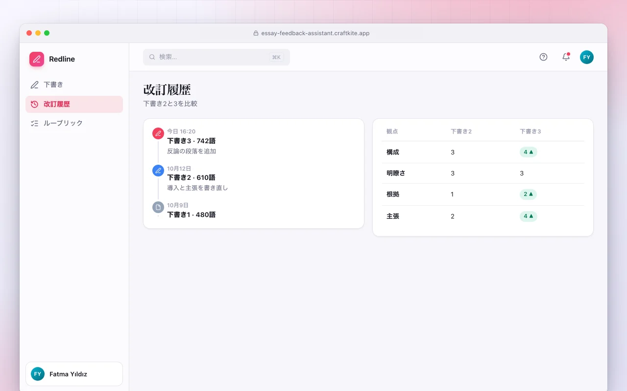Screen dimensions: 627x391
Task: Click the 10月9日 date label
Action: coord(178,205)
